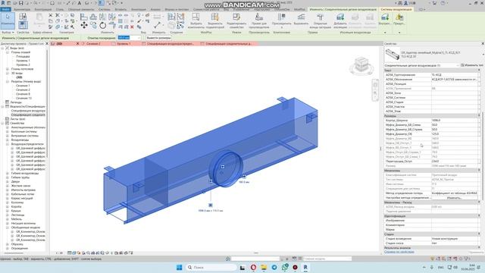Image resolution: width=485 pixels, height=273 pixels.
Task: Click the Offset tool icon in Modify panel
Action: [93, 17]
